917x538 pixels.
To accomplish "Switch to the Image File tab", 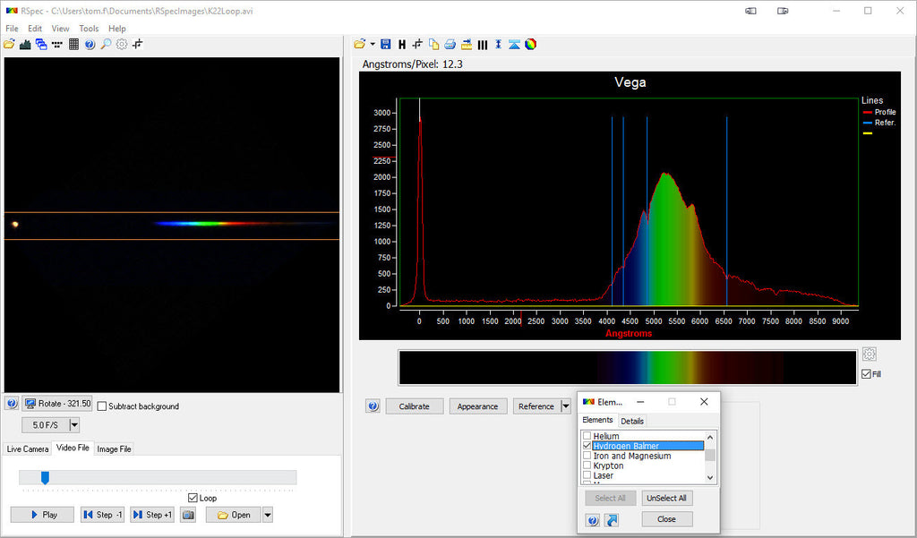I will click(114, 448).
